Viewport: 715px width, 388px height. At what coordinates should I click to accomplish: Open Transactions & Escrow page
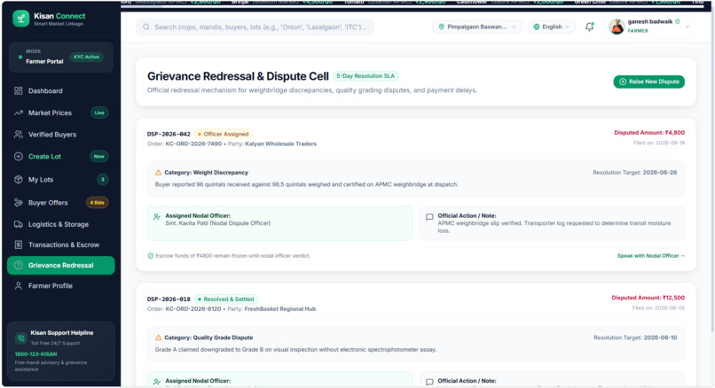click(x=60, y=244)
